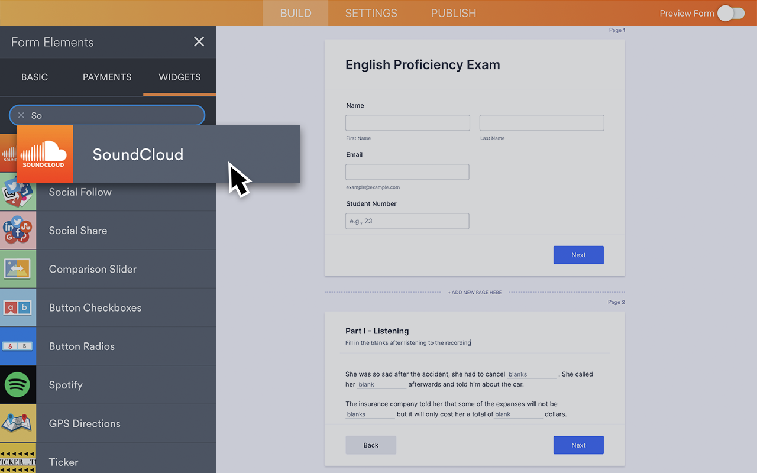Click the Comparison Slider widget icon
757x473 pixels.
[18, 268]
